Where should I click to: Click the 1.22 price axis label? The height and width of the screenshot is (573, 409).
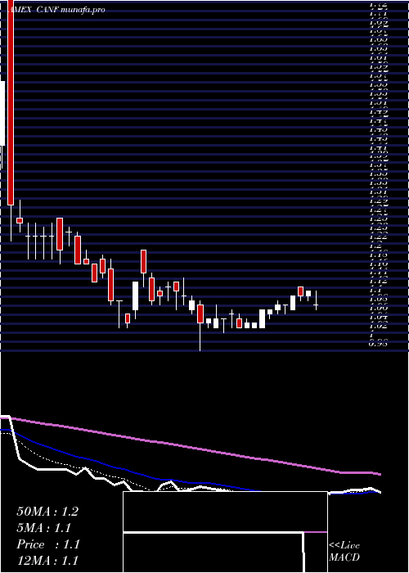[x=380, y=237]
